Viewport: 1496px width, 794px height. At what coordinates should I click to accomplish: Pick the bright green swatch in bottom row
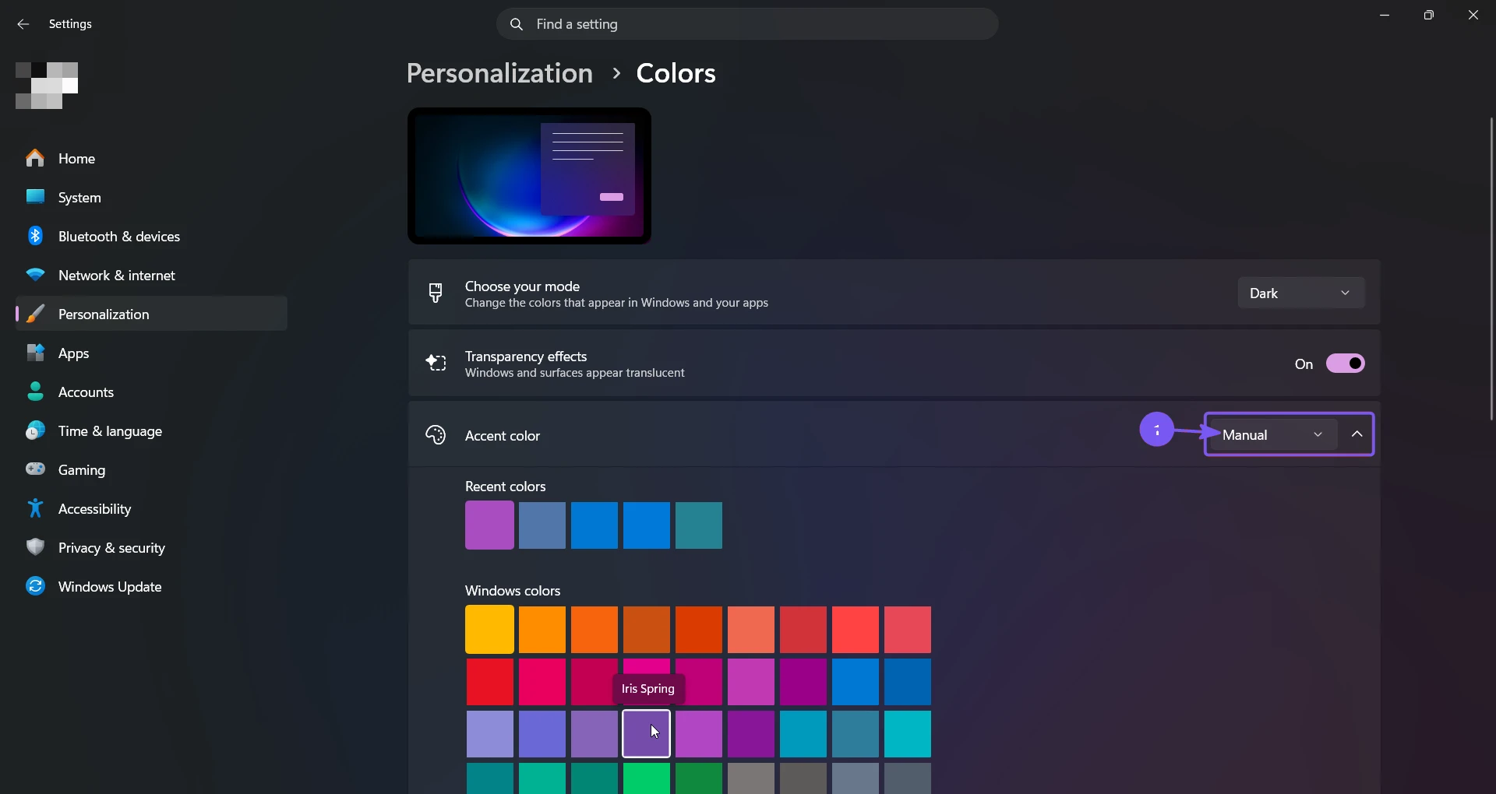(647, 778)
